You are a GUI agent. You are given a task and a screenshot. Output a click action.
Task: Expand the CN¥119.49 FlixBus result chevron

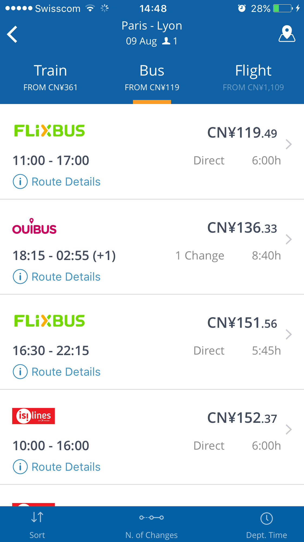coord(289,144)
